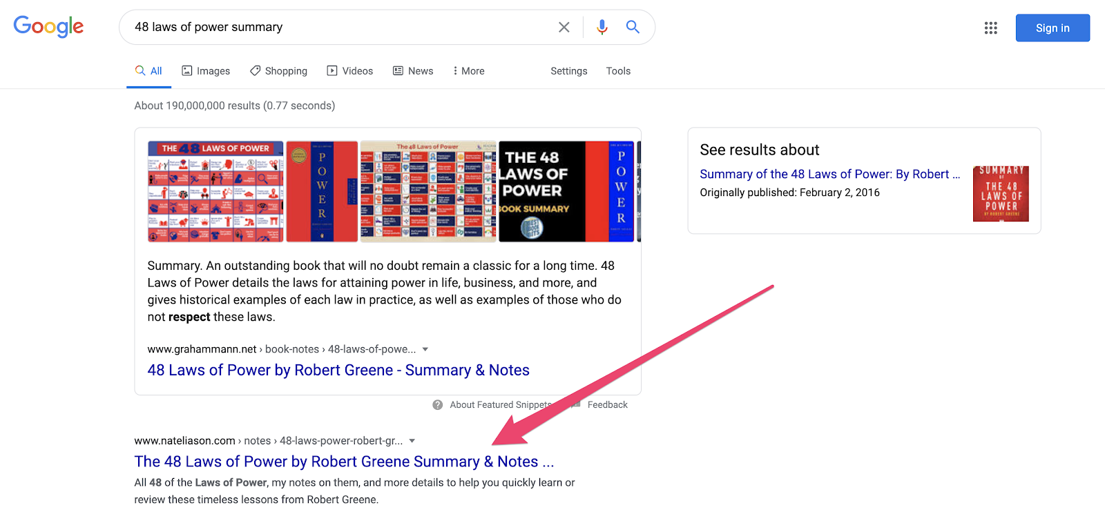The height and width of the screenshot is (532, 1105).
Task: Click the red Summary book cover in See results about
Action: pyautogui.click(x=1001, y=194)
